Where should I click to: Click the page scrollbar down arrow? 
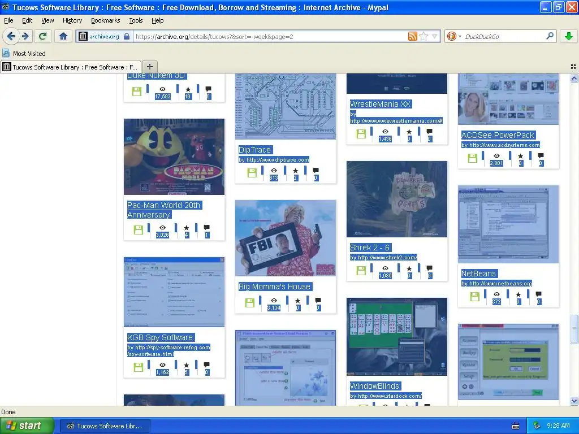(x=574, y=401)
